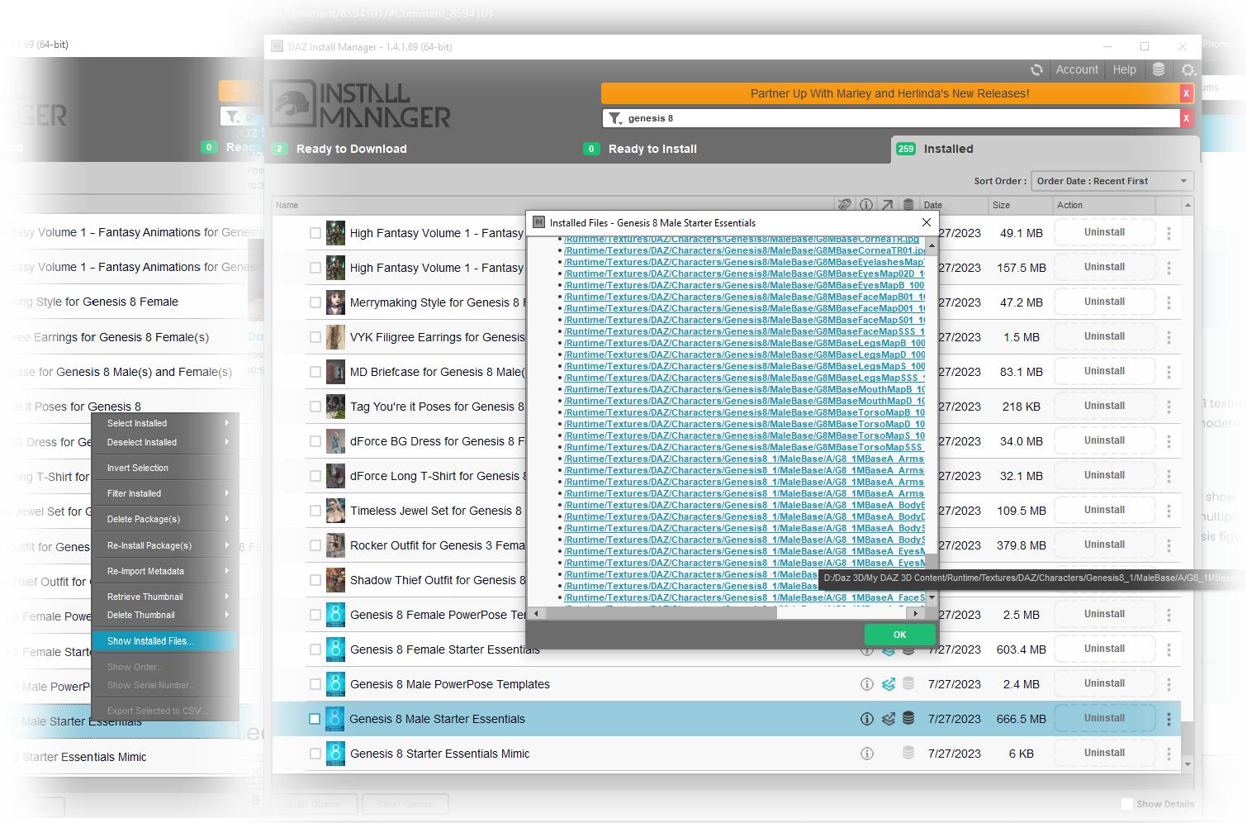Open the Account menu
1247x823 pixels.
[1077, 70]
